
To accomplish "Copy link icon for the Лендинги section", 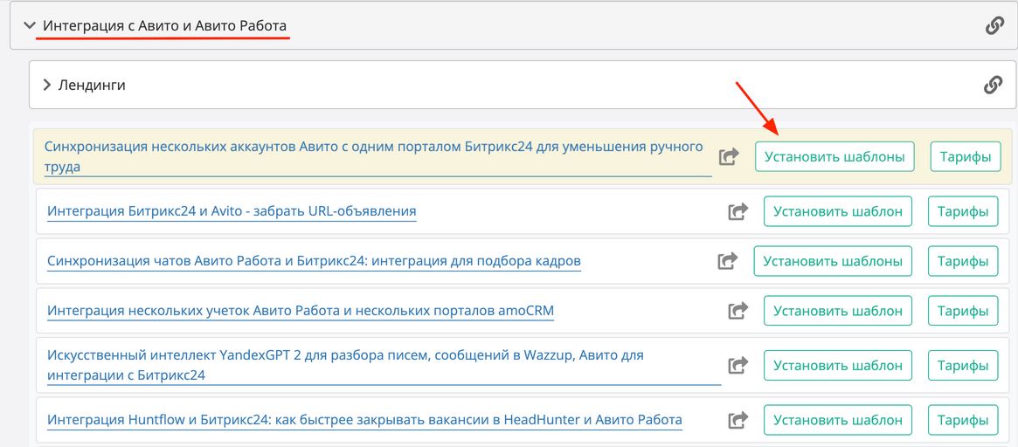I will pyautogui.click(x=993, y=85).
